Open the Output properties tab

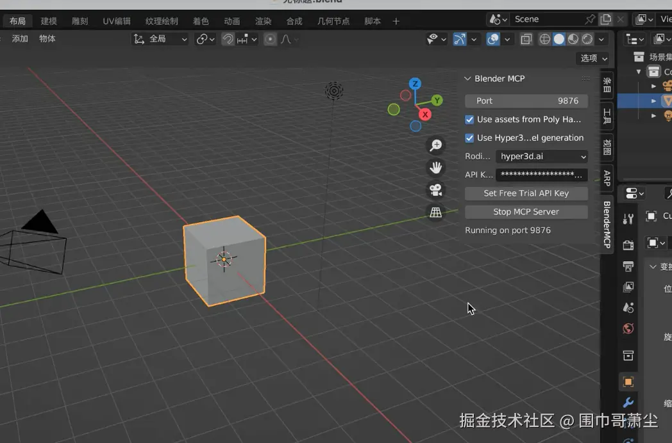[x=628, y=266]
